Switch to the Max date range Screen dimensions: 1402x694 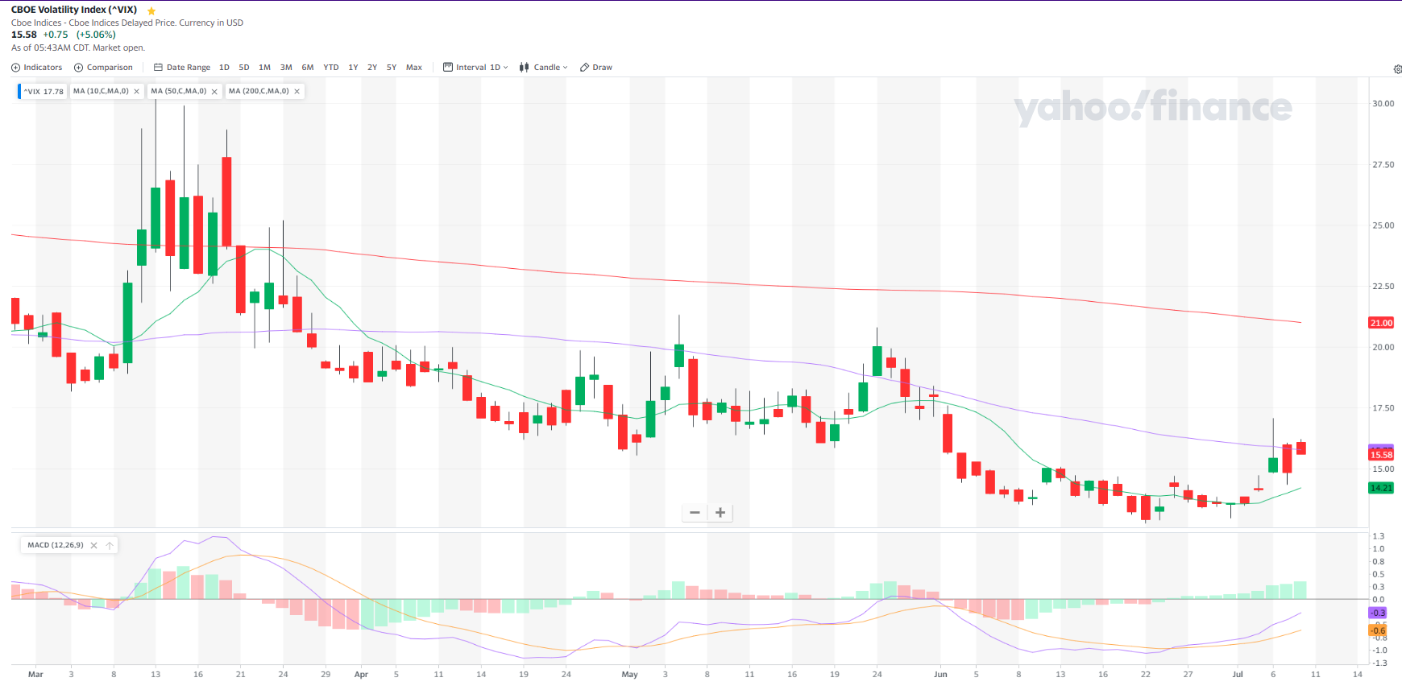(414, 68)
